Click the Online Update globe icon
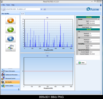Image resolution: width=103 pixels, height=99 pixels. (x=3, y=86)
